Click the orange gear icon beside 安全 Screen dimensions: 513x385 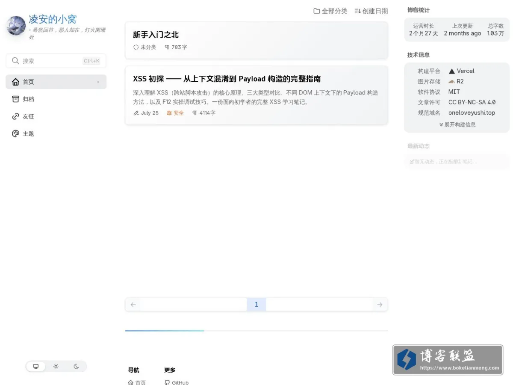[169, 113]
